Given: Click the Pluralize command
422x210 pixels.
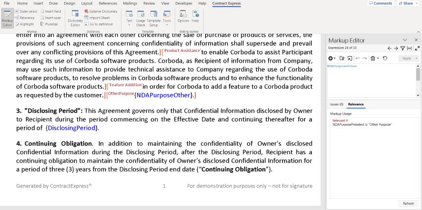Looking at the screenshot, I should pos(49,24).
